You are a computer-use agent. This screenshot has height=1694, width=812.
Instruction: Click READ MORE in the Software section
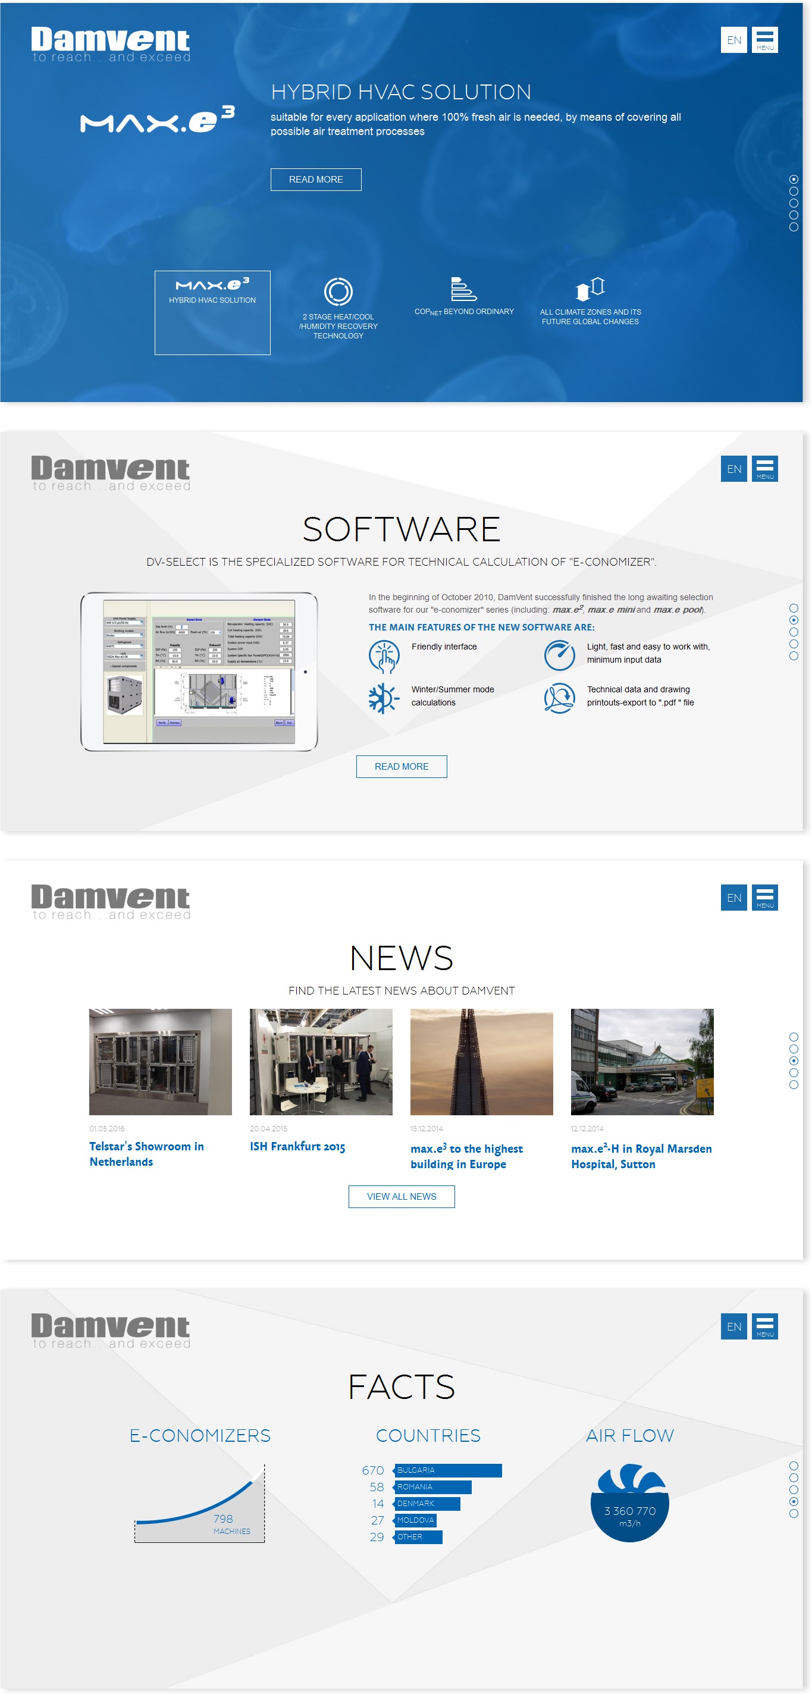pyautogui.click(x=402, y=767)
